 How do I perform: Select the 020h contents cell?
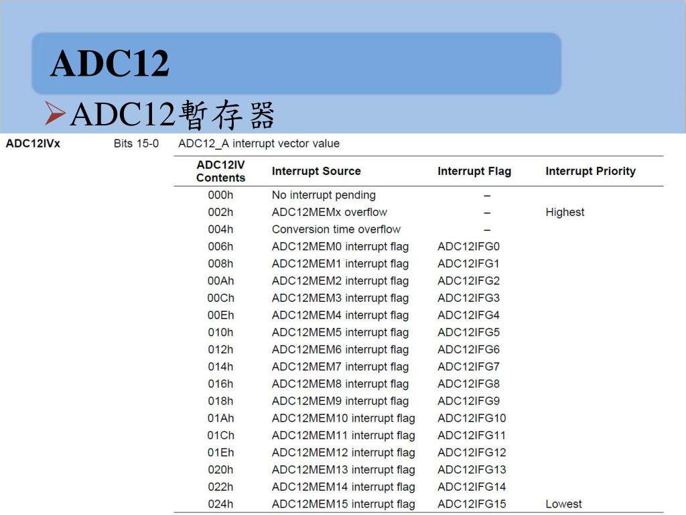(x=220, y=469)
